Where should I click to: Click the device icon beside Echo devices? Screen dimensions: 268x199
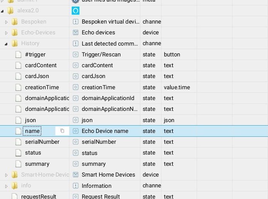pos(76,32)
